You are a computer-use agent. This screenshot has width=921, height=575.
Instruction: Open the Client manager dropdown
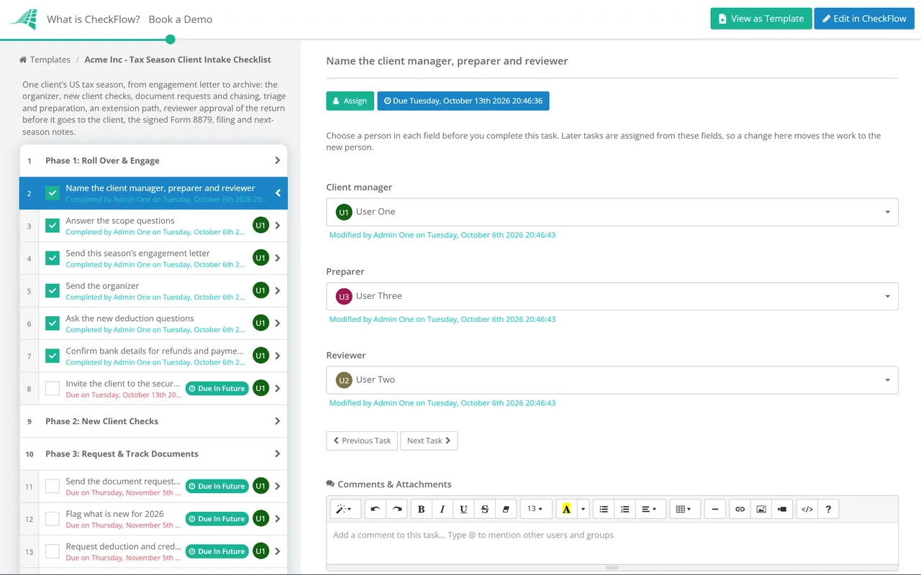(x=612, y=212)
